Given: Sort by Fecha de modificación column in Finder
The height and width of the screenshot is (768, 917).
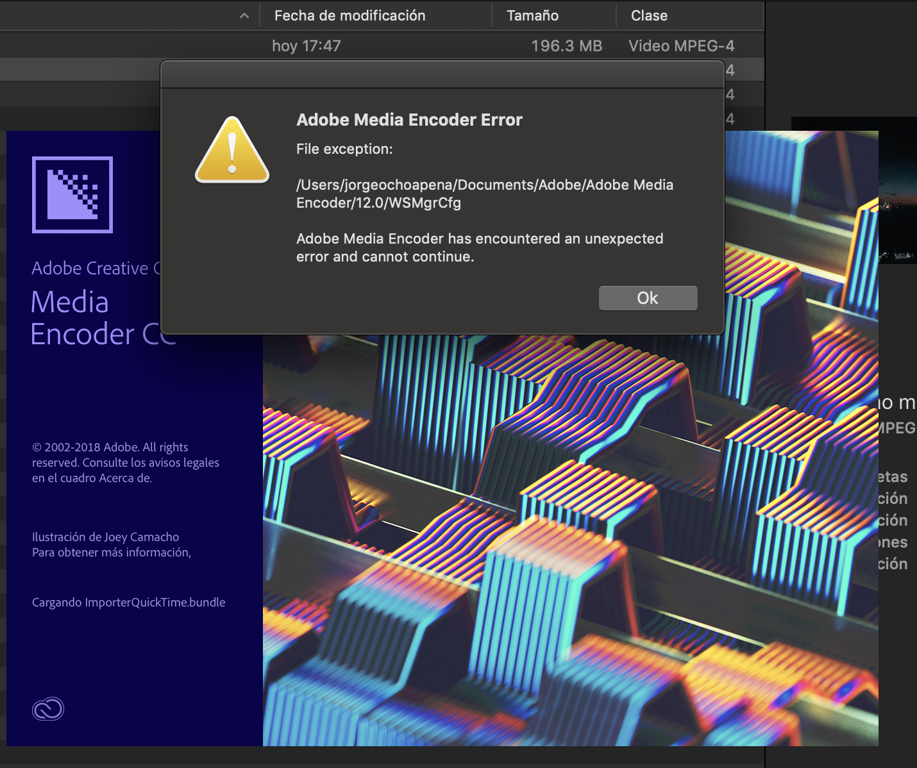Looking at the screenshot, I should [x=349, y=15].
